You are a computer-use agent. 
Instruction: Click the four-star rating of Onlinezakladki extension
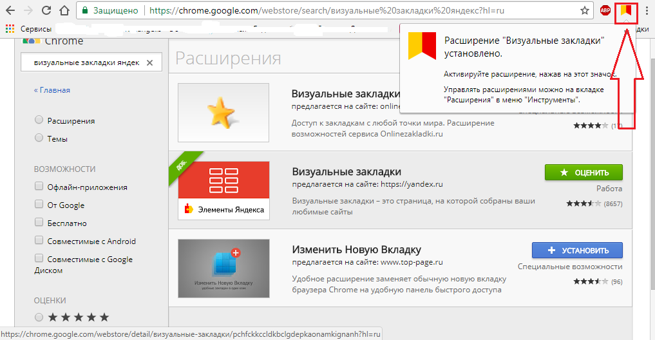pos(591,126)
